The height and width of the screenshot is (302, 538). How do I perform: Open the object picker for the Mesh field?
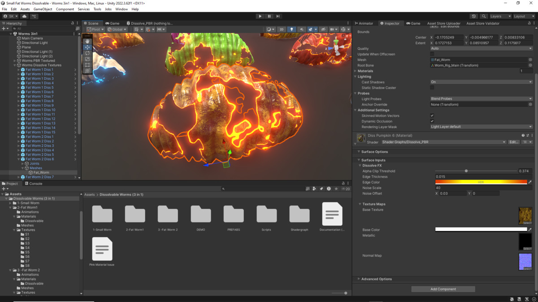(x=530, y=60)
